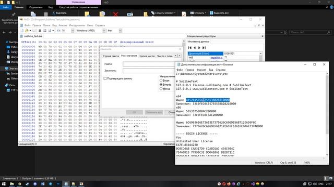The height and width of the screenshot is (187, 334).
Task: Open the Windows Start menu
Action: [4, 184]
